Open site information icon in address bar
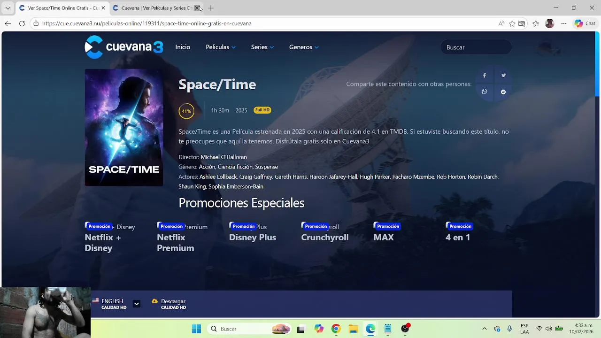 [x=36, y=23]
